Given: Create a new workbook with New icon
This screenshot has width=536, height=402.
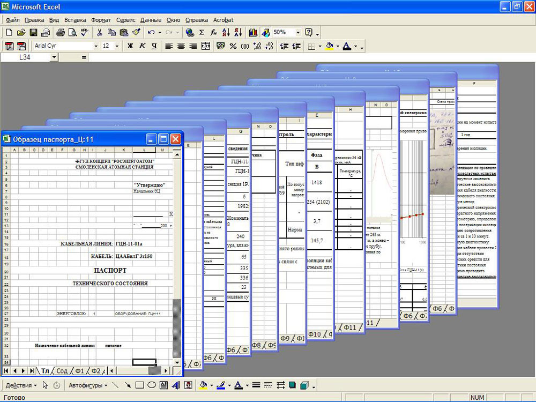Looking at the screenshot, I should click(x=9, y=33).
